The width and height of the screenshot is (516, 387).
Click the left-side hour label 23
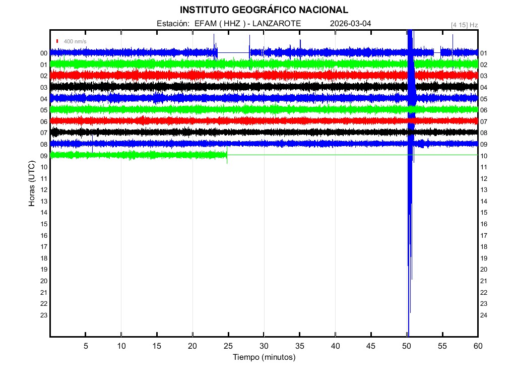point(44,315)
